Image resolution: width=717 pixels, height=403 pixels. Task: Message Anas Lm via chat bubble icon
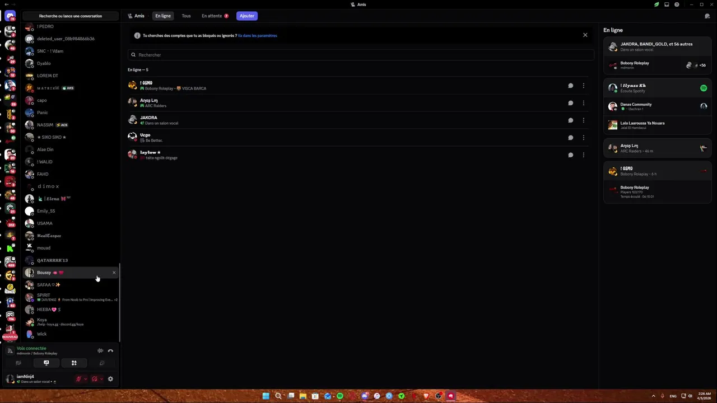pyautogui.click(x=570, y=103)
